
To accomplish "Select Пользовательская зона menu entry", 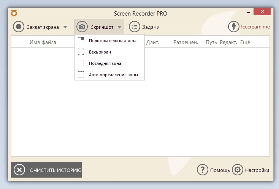I will (109, 41).
